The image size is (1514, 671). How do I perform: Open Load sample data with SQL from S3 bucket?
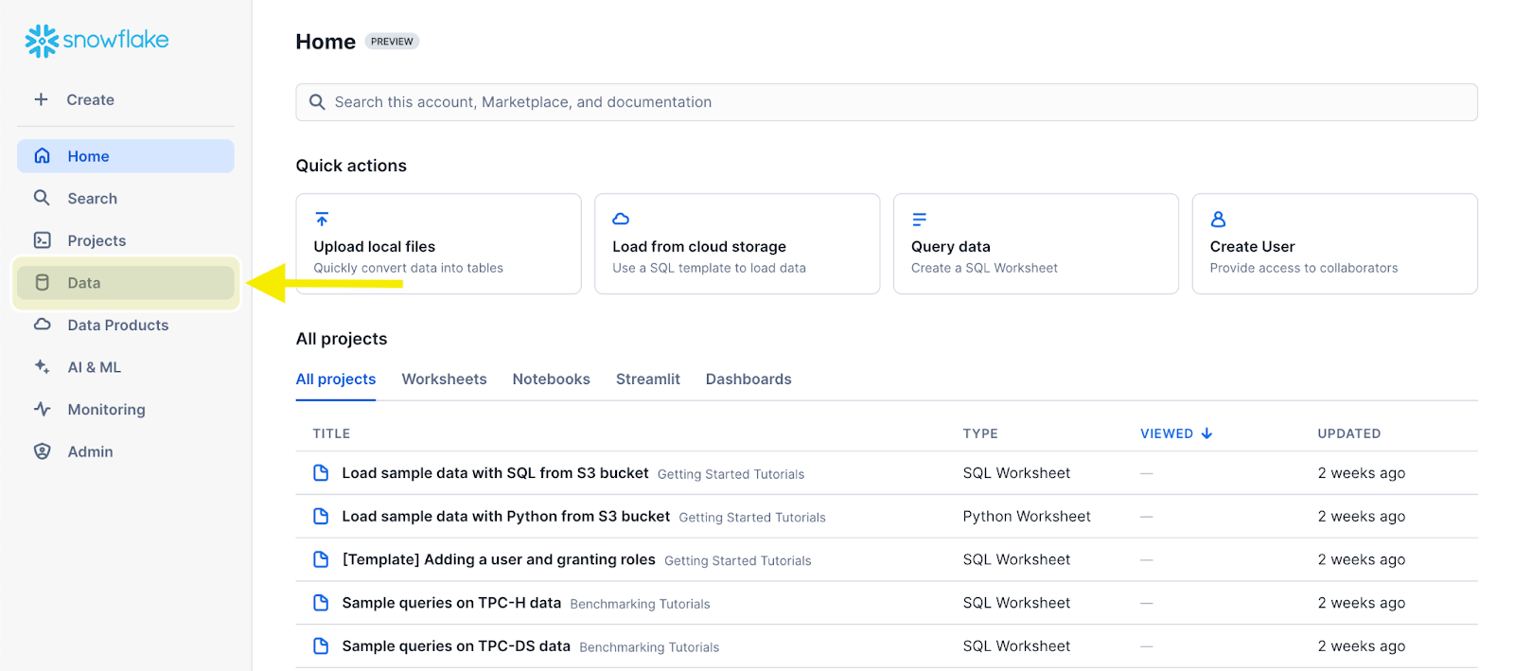click(495, 473)
